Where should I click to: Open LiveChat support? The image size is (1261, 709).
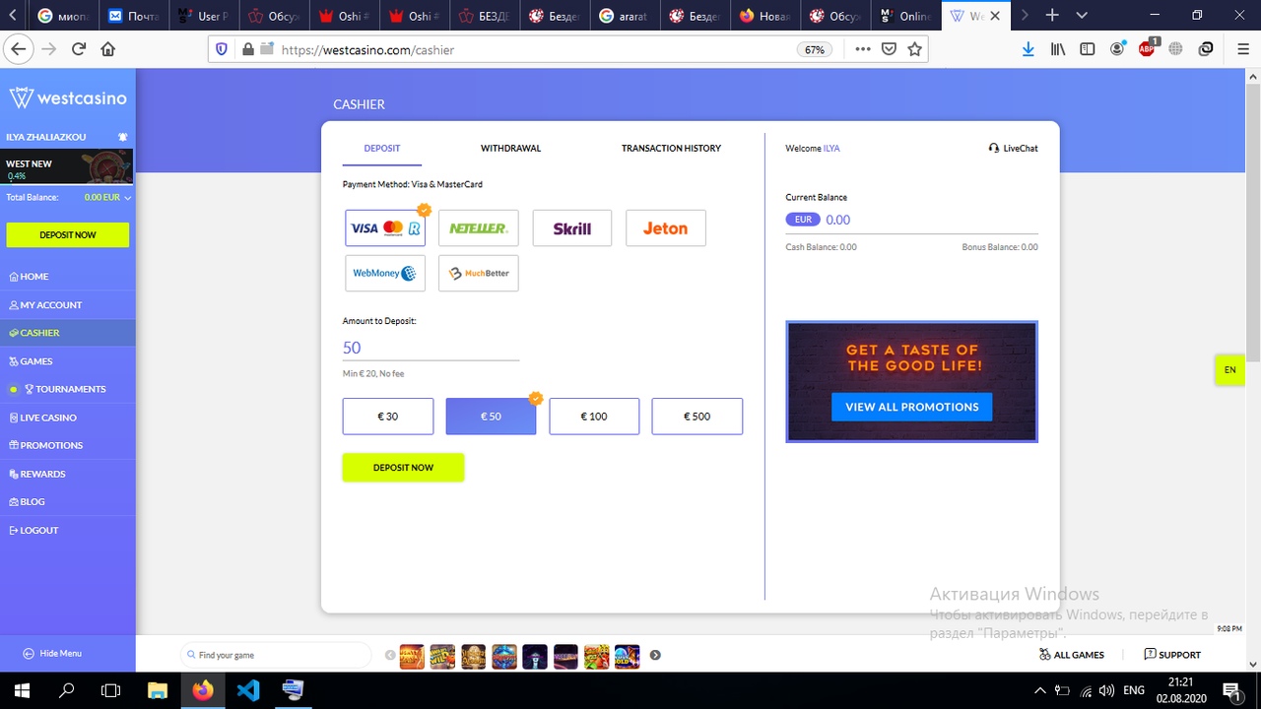[1014, 149]
